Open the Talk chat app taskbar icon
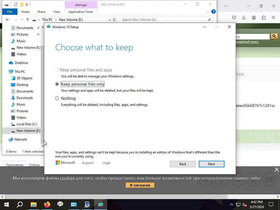Screen dimensions: 280x210 click(x=60, y=205)
